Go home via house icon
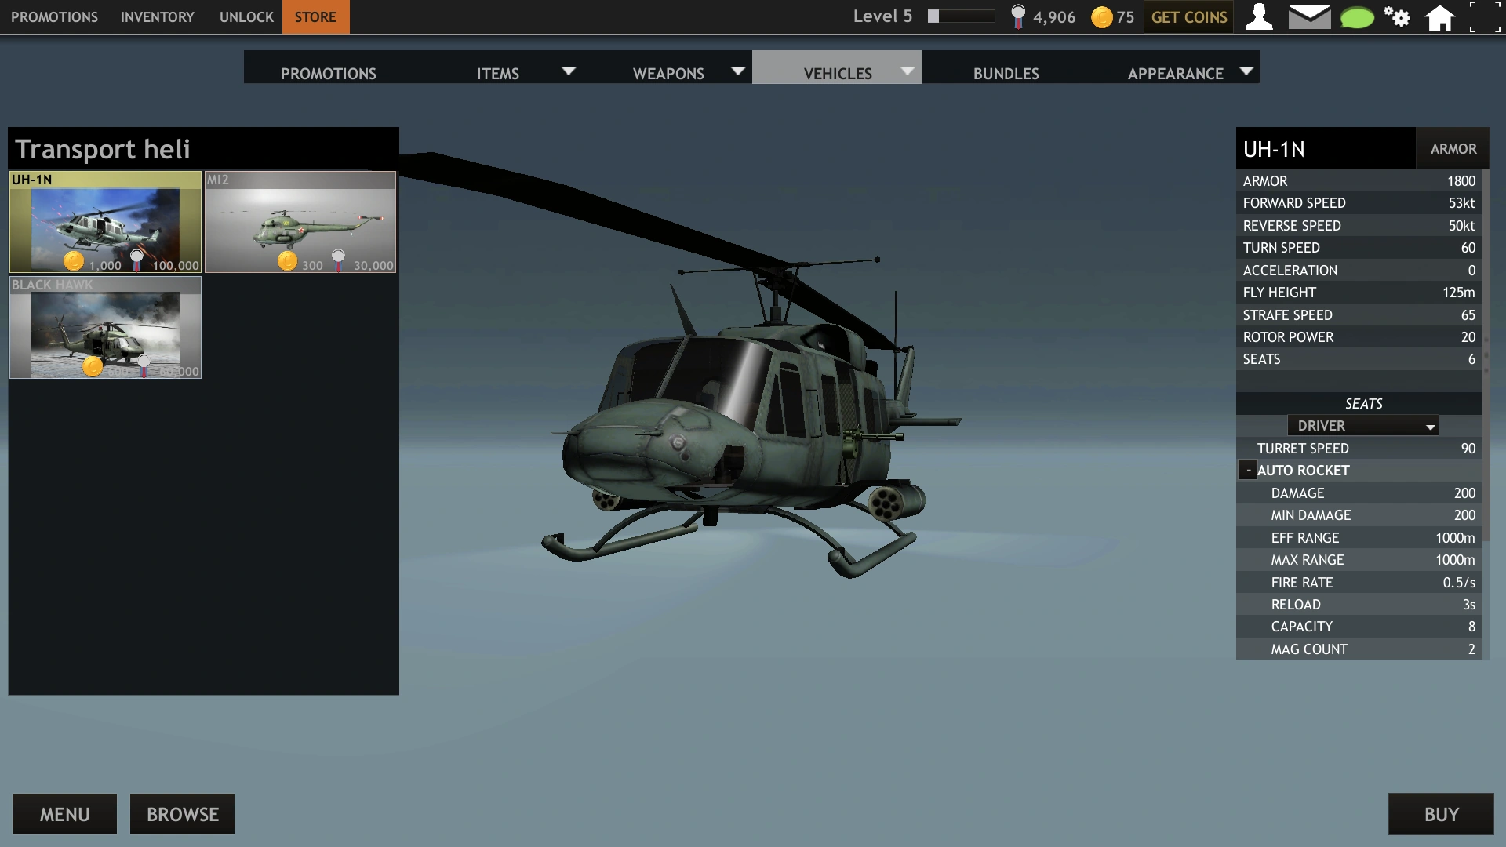 click(x=1439, y=16)
